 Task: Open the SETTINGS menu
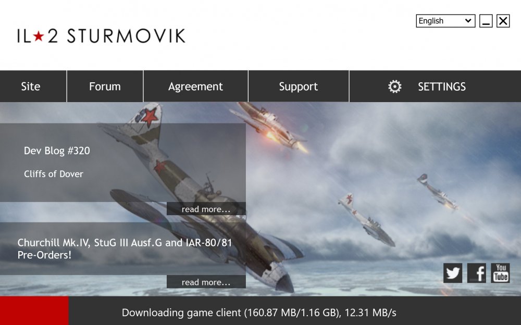(x=435, y=86)
